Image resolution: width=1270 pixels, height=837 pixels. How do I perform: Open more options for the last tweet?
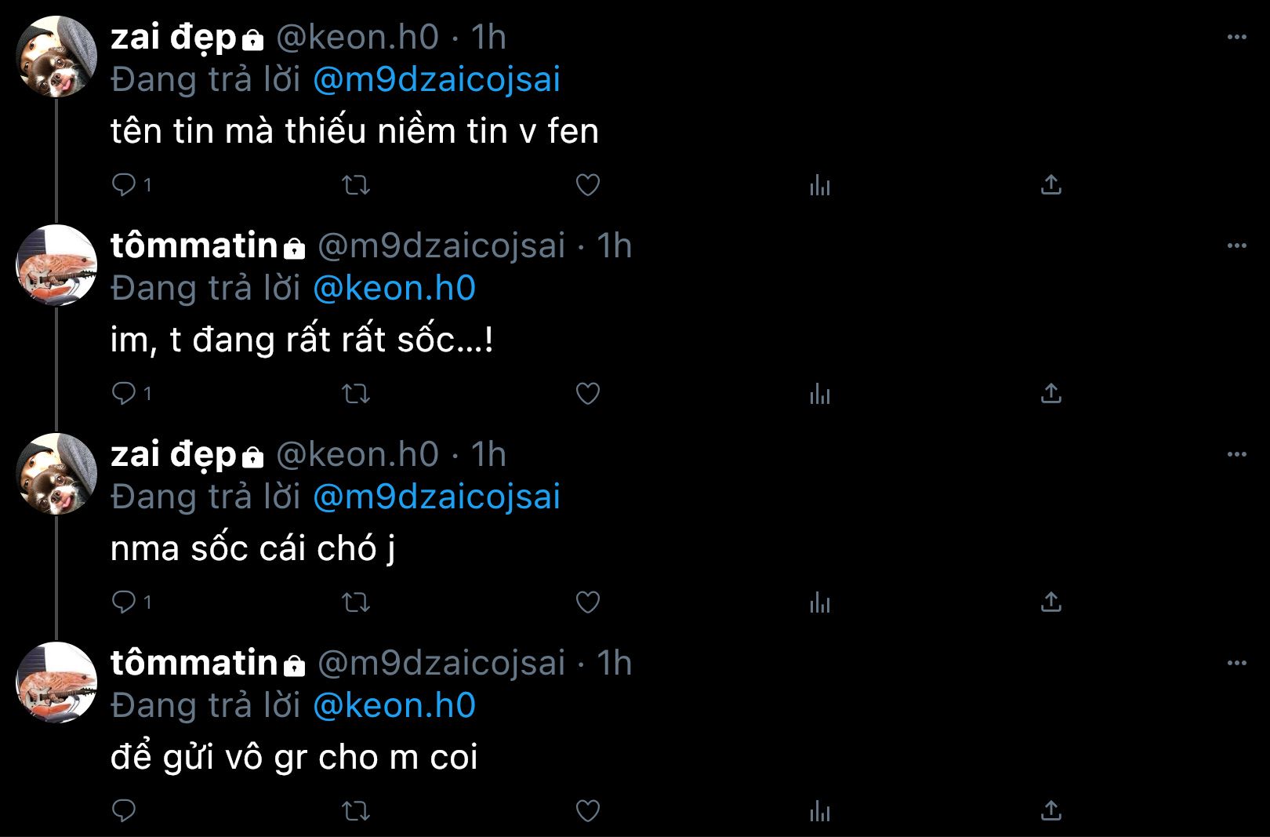(1236, 663)
